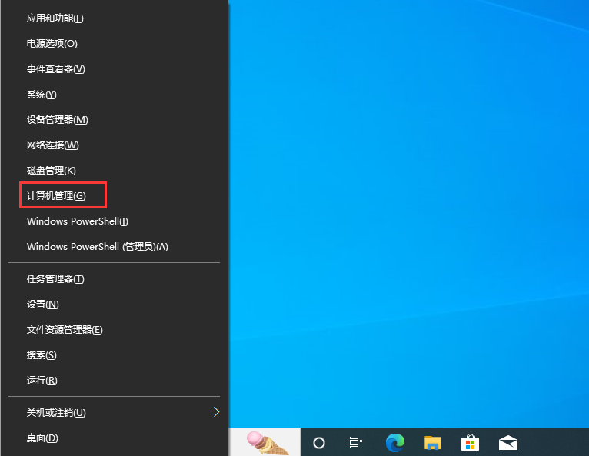589x456 pixels.
Task: Open 应用和功能(F) from the menu
Action: [114, 18]
